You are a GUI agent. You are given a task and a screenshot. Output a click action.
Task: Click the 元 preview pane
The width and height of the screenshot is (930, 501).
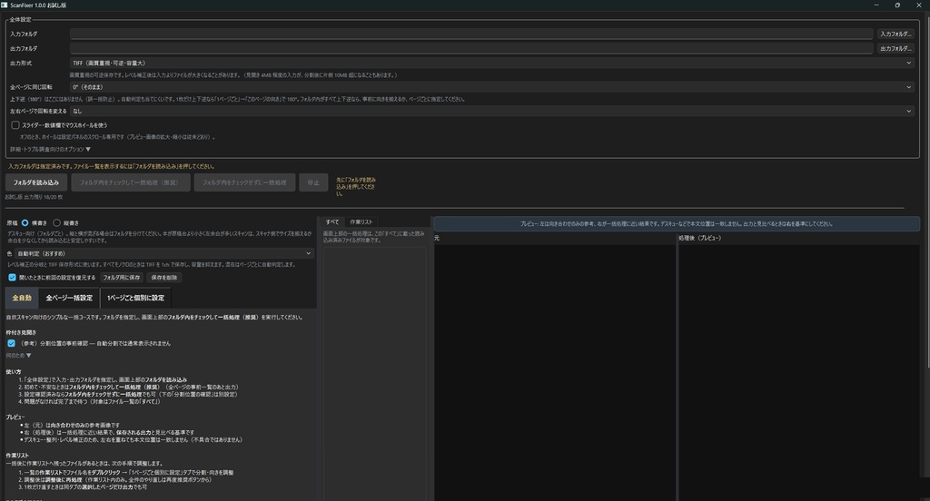pyautogui.click(x=555, y=372)
